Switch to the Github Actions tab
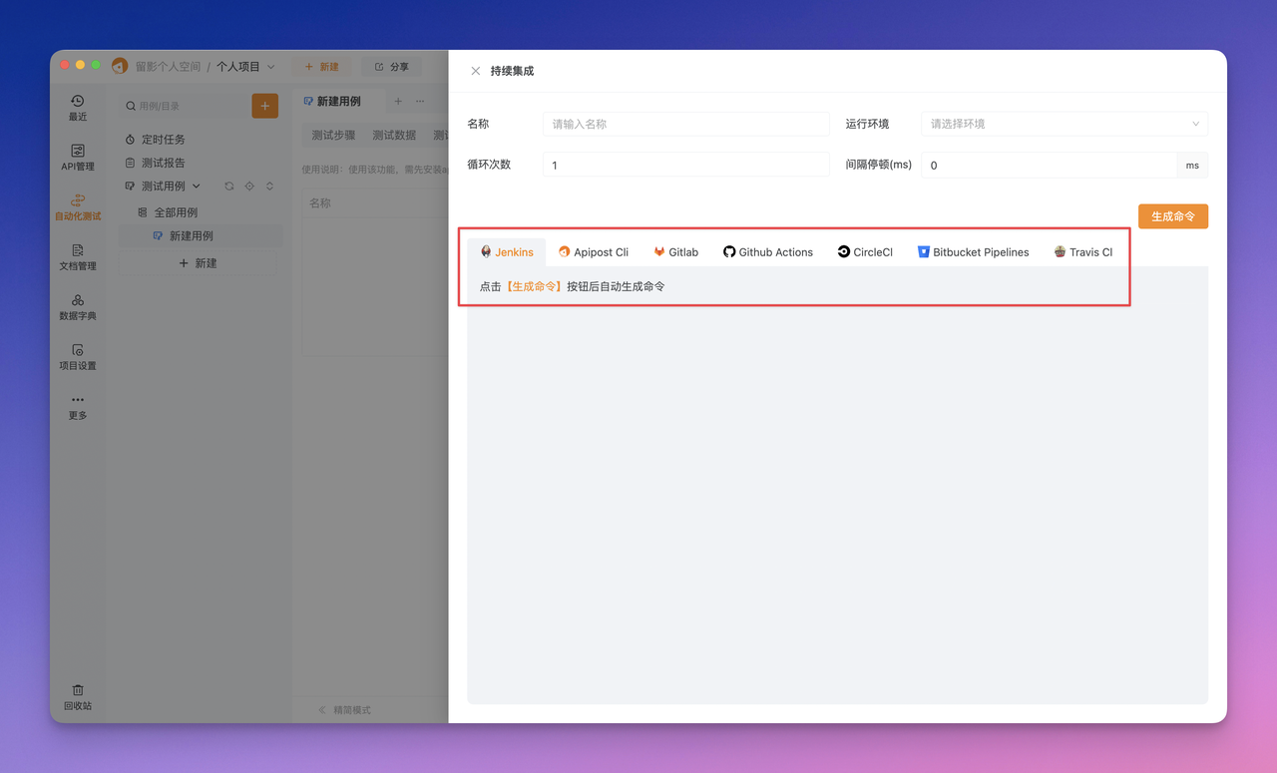Viewport: 1277px width, 773px height. coord(768,252)
